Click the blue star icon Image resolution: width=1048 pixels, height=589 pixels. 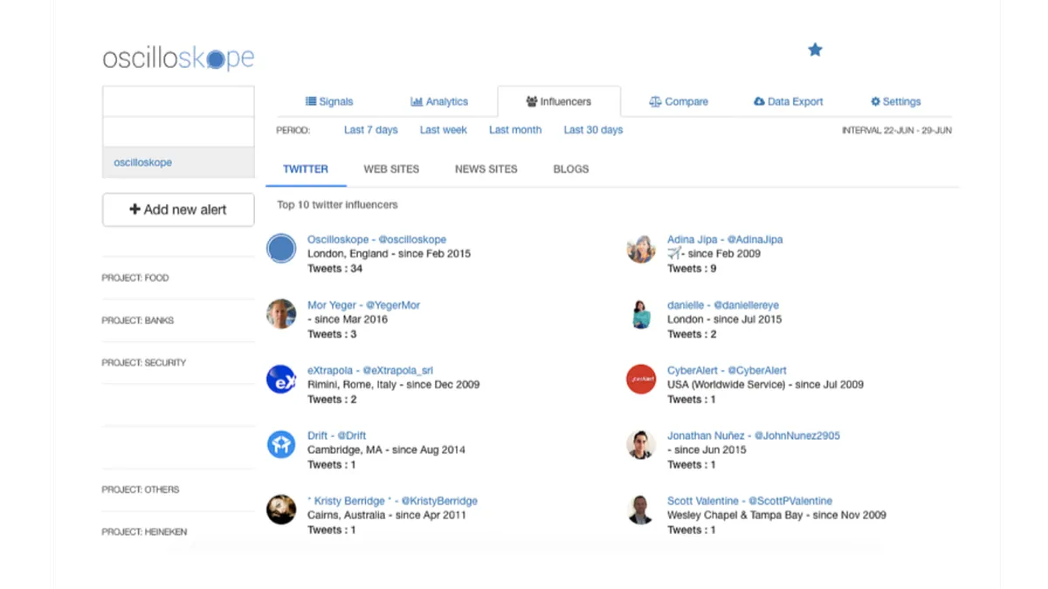point(815,50)
